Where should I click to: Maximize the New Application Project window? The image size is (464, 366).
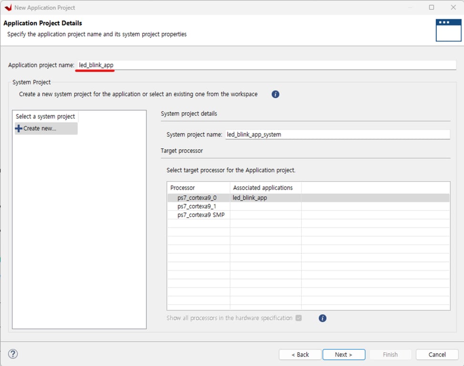[x=432, y=7]
